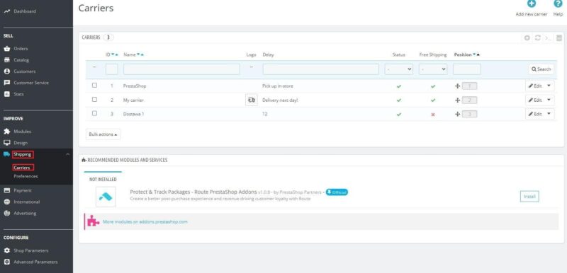Open the Shipping Preferences submenu item
The height and width of the screenshot is (273, 567).
coord(26,176)
